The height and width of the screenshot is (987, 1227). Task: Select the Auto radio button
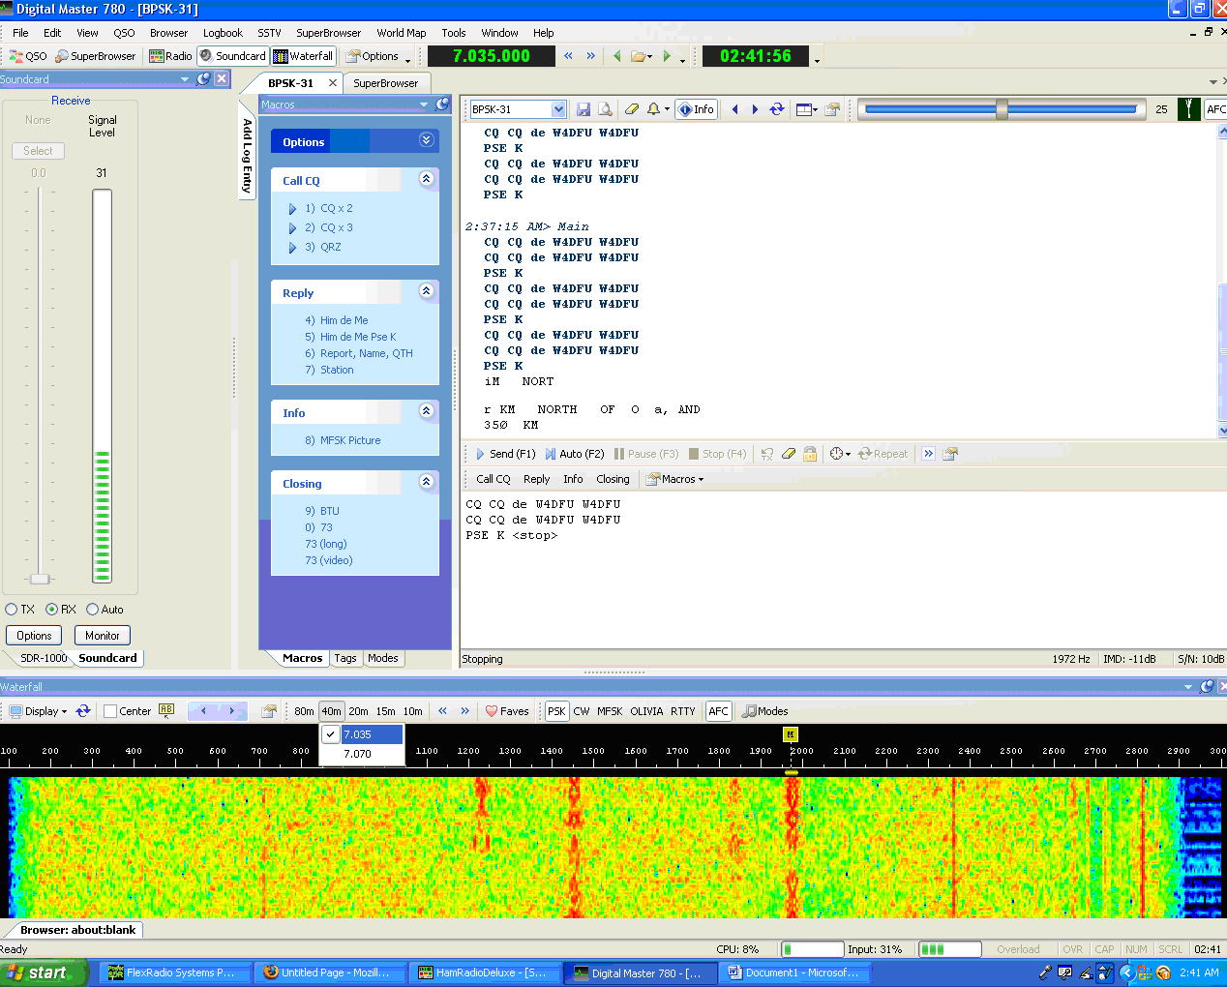(93, 610)
